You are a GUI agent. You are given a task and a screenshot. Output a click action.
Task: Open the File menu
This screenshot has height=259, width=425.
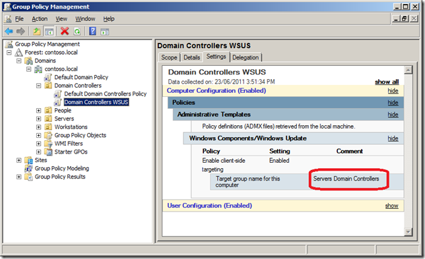pyautogui.click(x=19, y=18)
